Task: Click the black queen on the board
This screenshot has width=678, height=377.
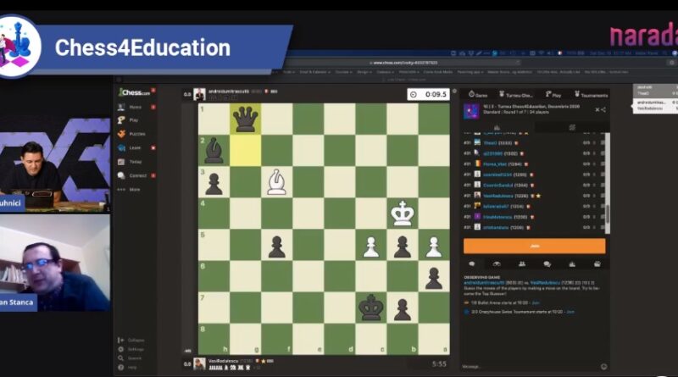Action: point(246,119)
